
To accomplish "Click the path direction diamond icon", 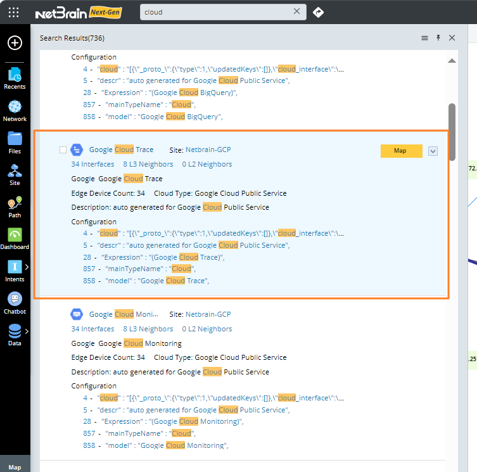I will coord(318,12).
